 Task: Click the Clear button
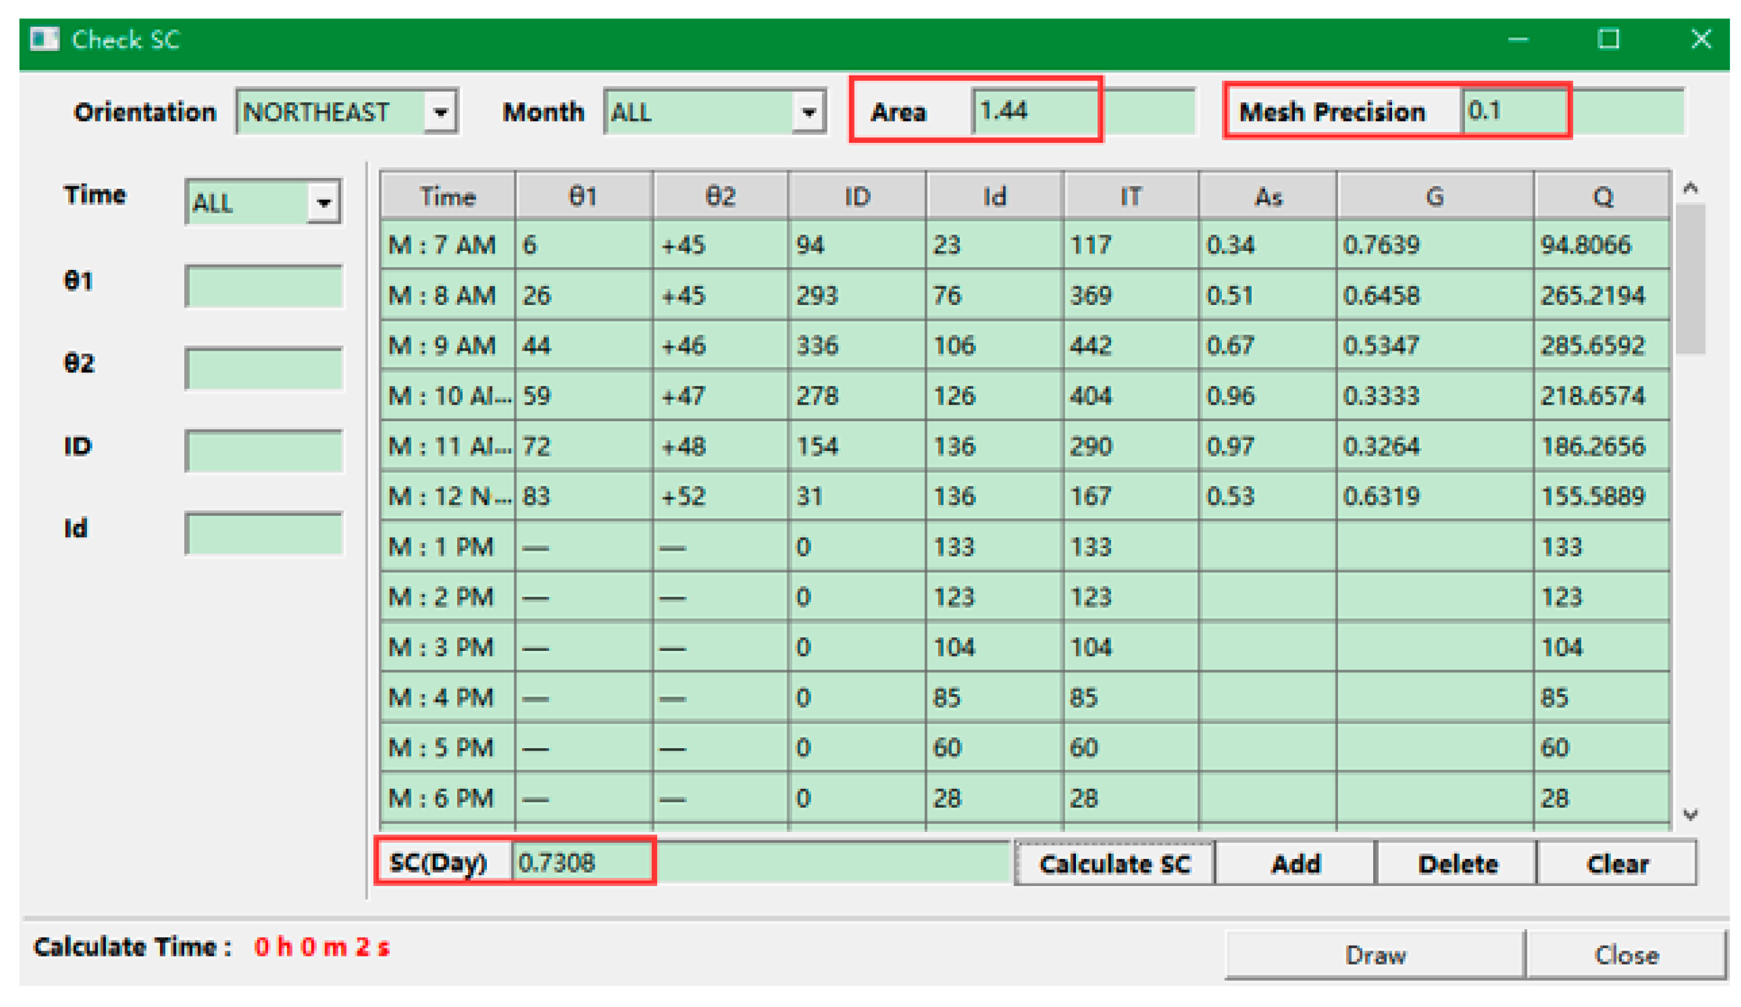[1616, 862]
